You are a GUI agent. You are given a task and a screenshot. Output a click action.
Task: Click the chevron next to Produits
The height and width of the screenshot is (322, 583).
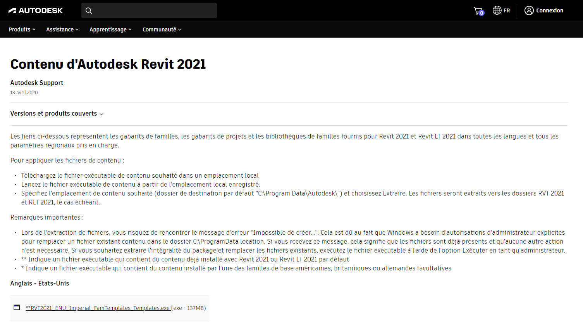coord(34,29)
